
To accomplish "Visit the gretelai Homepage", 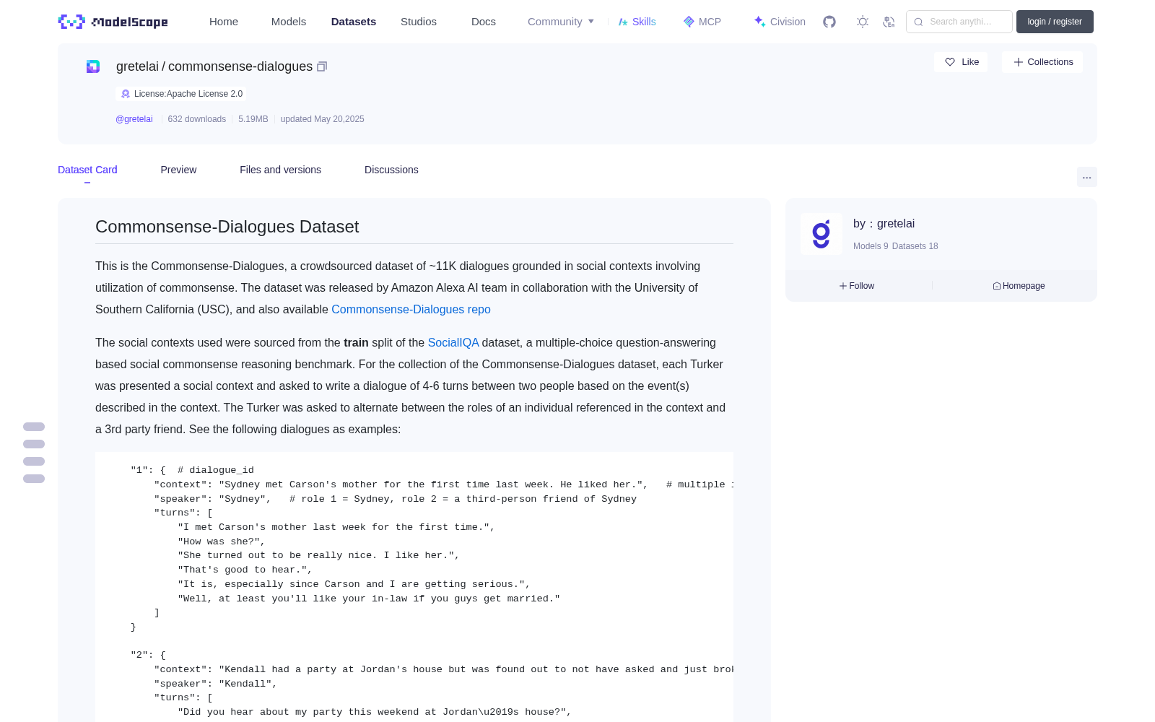I will tap(1019, 286).
